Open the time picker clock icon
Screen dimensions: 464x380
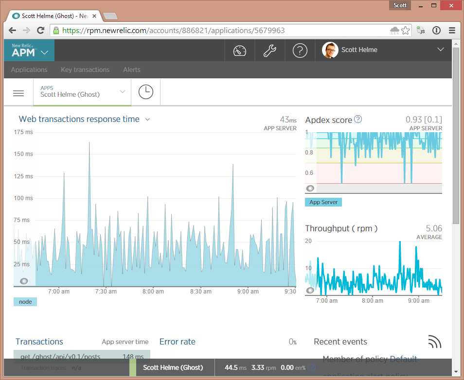click(x=145, y=92)
